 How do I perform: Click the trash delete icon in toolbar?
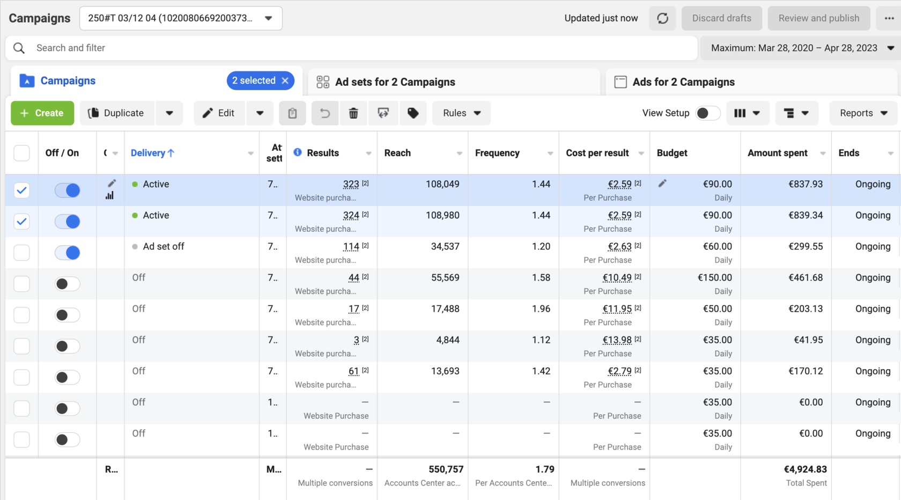353,113
